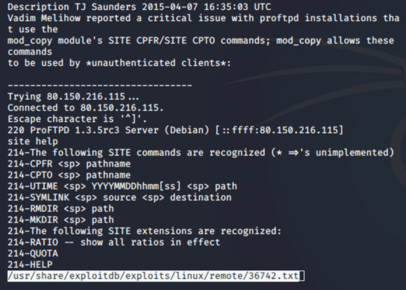Click the dashed separator line
The image size is (406, 290).
(x=100, y=85)
